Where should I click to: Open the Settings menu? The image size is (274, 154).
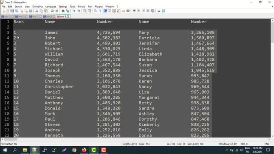pyautogui.click(x=63, y=6)
